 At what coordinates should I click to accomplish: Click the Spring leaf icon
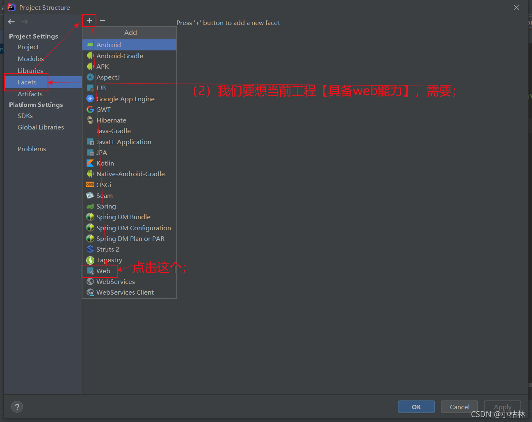(90, 206)
